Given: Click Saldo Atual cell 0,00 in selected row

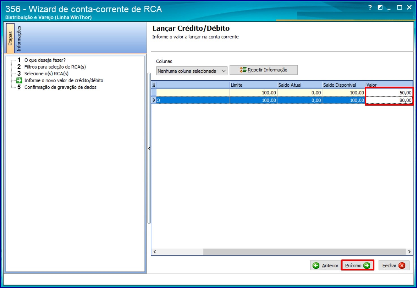Looking at the screenshot, I should [x=300, y=100].
